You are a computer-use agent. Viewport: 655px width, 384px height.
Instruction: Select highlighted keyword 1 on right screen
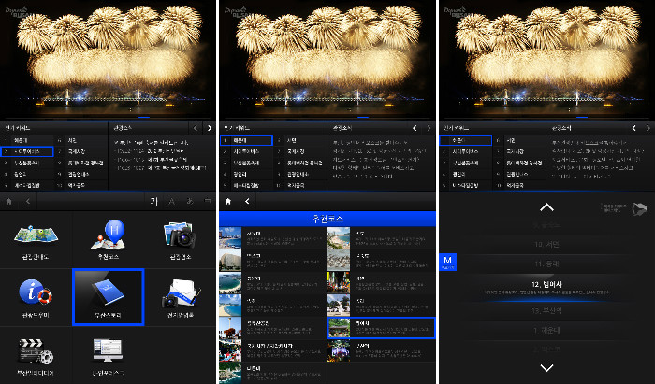(465, 140)
